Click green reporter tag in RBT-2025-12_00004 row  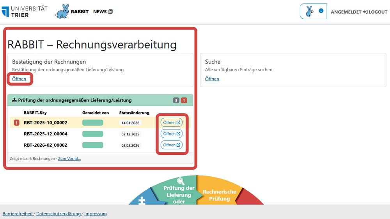(92, 134)
